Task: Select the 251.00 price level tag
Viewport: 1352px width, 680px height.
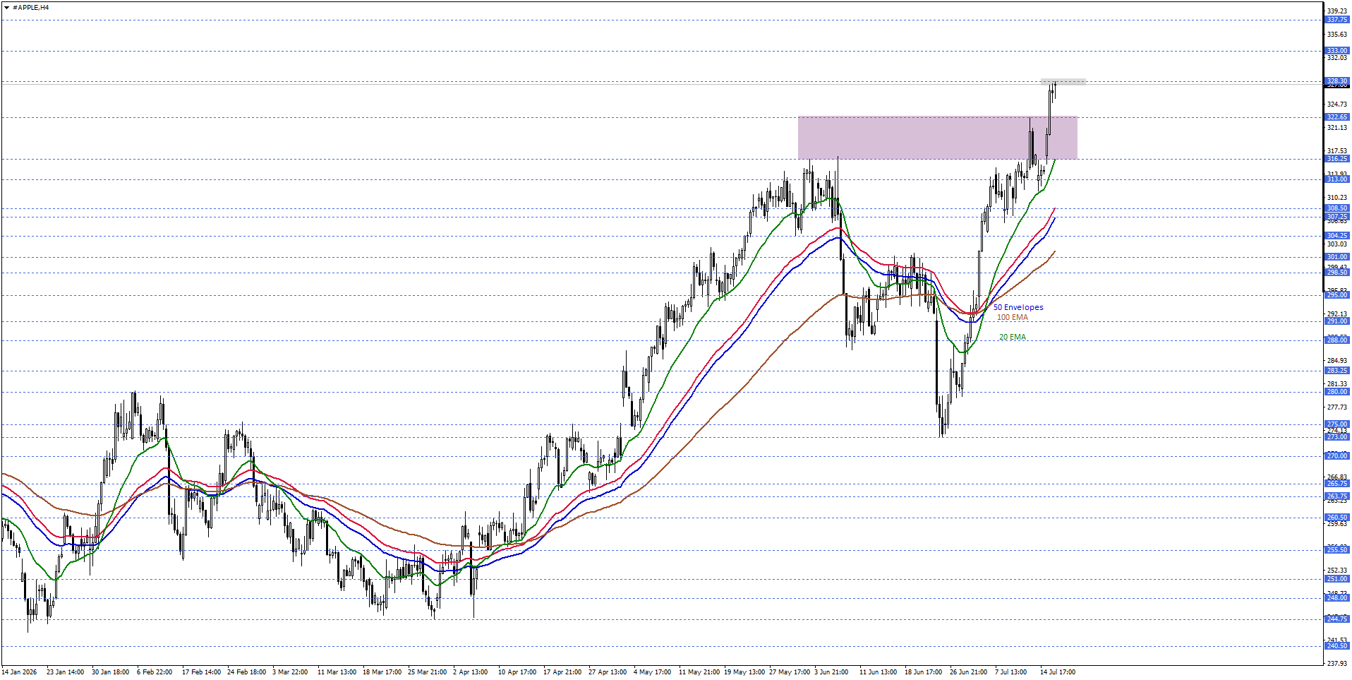Action: (1337, 579)
